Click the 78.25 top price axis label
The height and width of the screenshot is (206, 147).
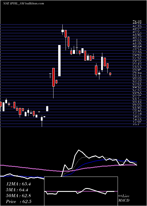[x=137, y=22]
